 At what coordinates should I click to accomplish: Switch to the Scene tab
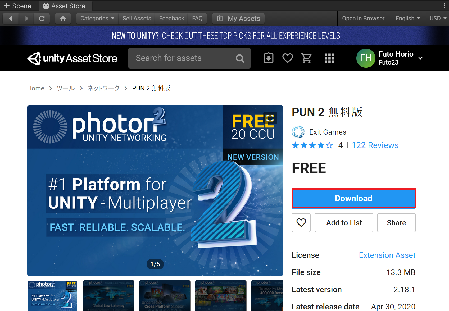click(17, 6)
